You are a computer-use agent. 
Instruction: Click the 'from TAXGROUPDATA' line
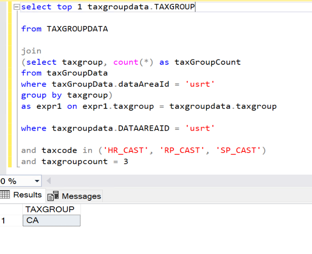coord(64,29)
